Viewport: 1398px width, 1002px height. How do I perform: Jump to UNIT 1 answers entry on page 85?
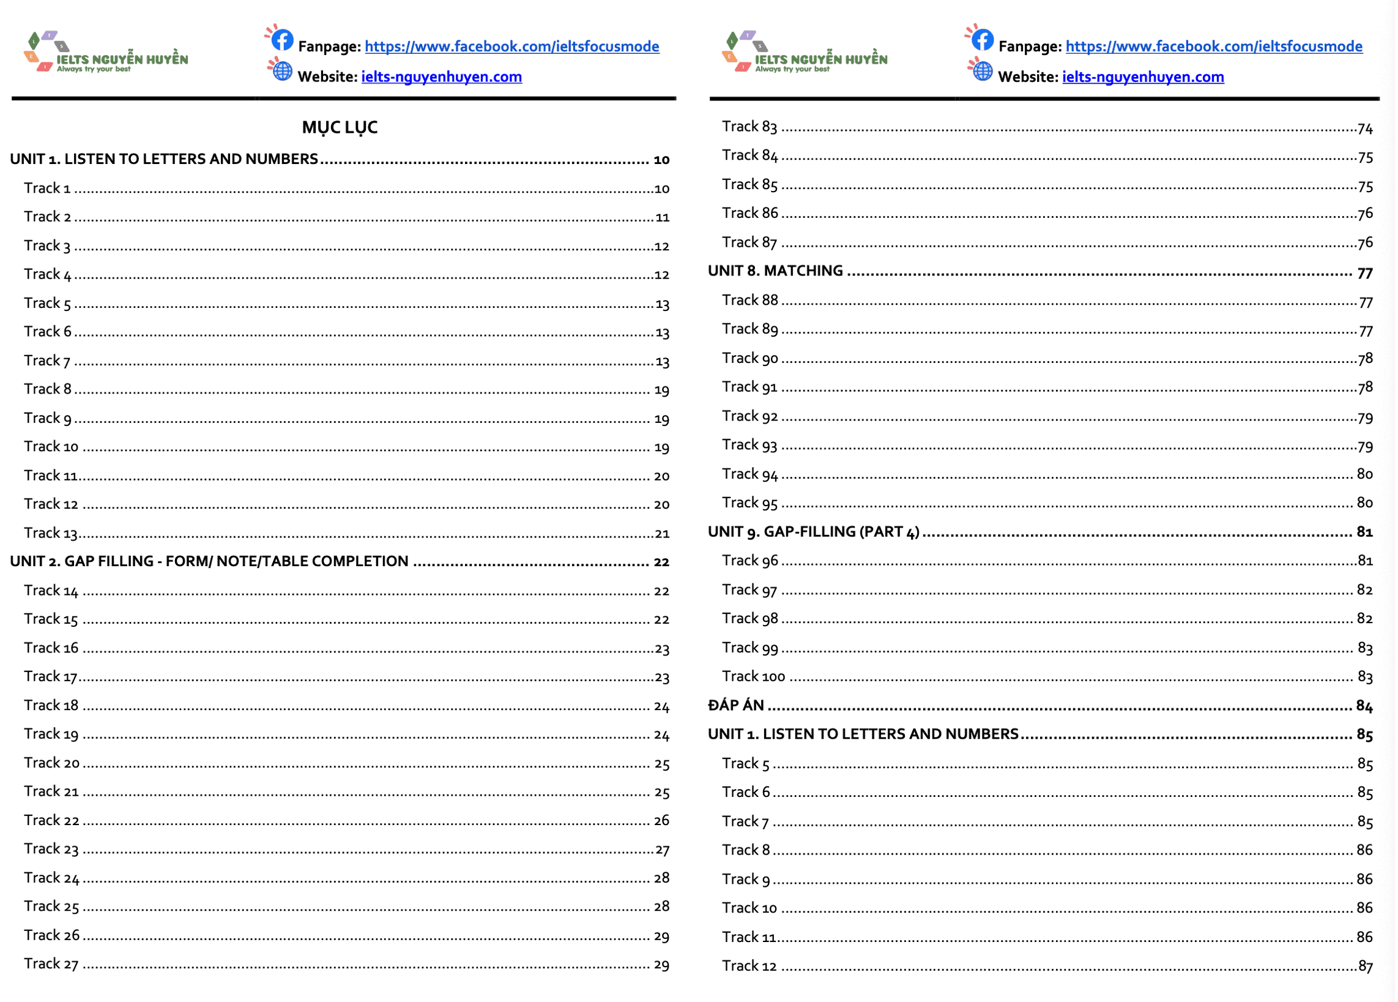1041,734
